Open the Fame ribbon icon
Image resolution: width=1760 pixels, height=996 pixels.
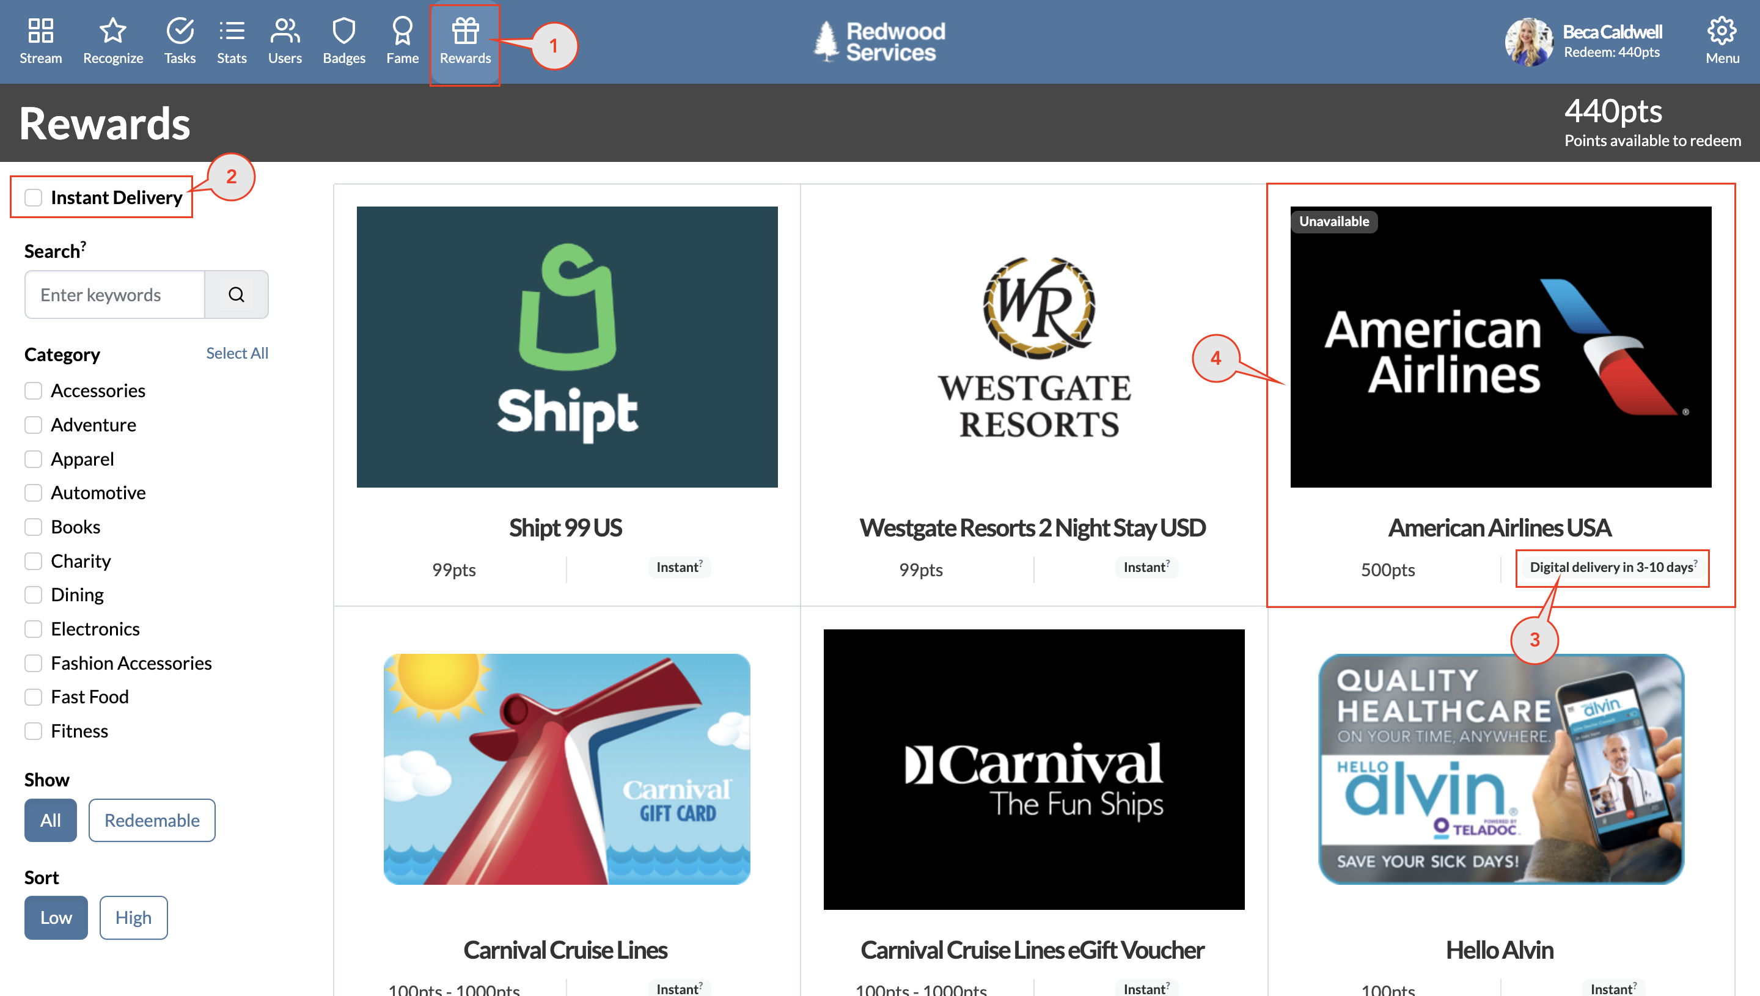click(x=402, y=31)
